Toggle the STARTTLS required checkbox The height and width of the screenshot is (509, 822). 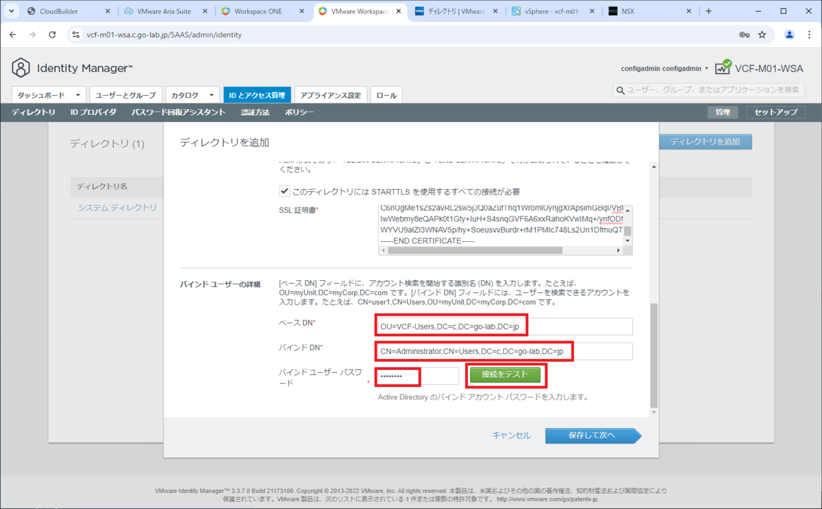tap(284, 191)
